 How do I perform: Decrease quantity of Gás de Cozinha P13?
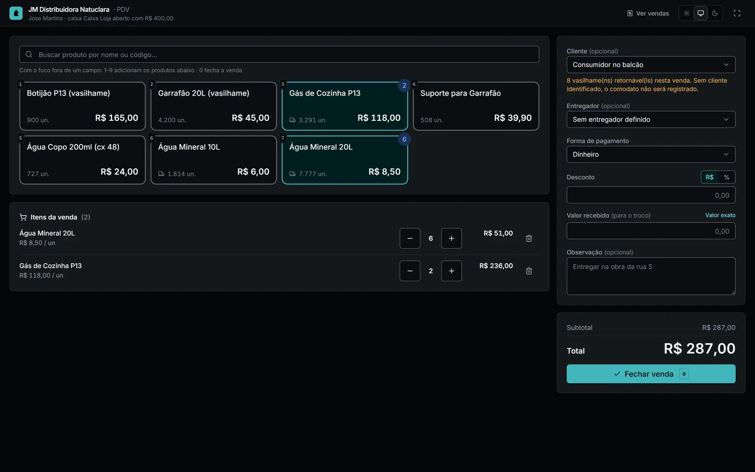tap(410, 271)
